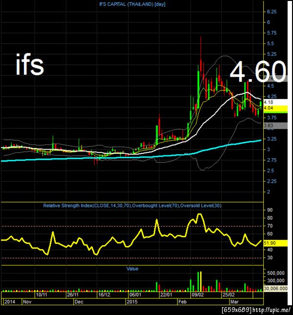
Task: Select the 4.25 price axis label
Action: pyautogui.click(x=272, y=97)
